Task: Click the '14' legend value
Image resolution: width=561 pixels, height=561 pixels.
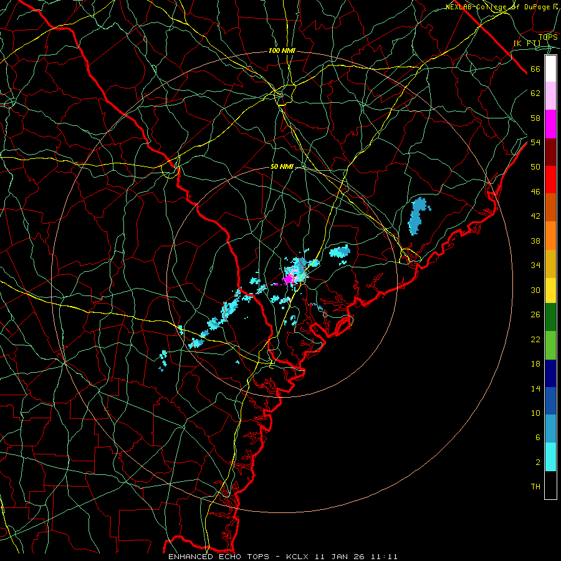Action: tap(535, 388)
